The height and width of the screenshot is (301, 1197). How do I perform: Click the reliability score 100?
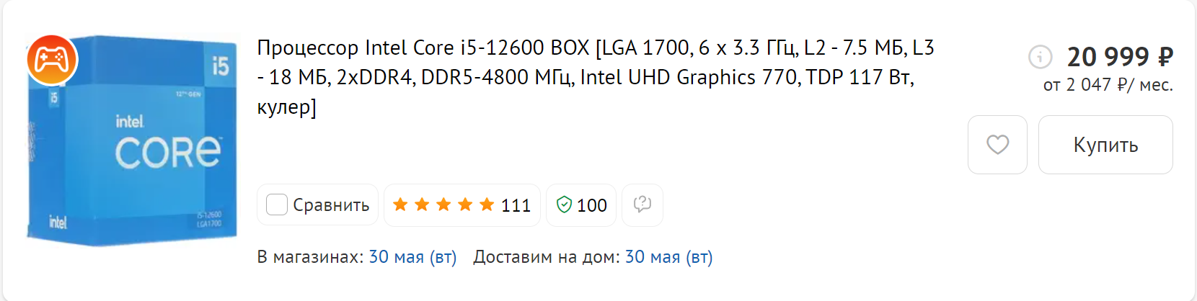coord(592,206)
